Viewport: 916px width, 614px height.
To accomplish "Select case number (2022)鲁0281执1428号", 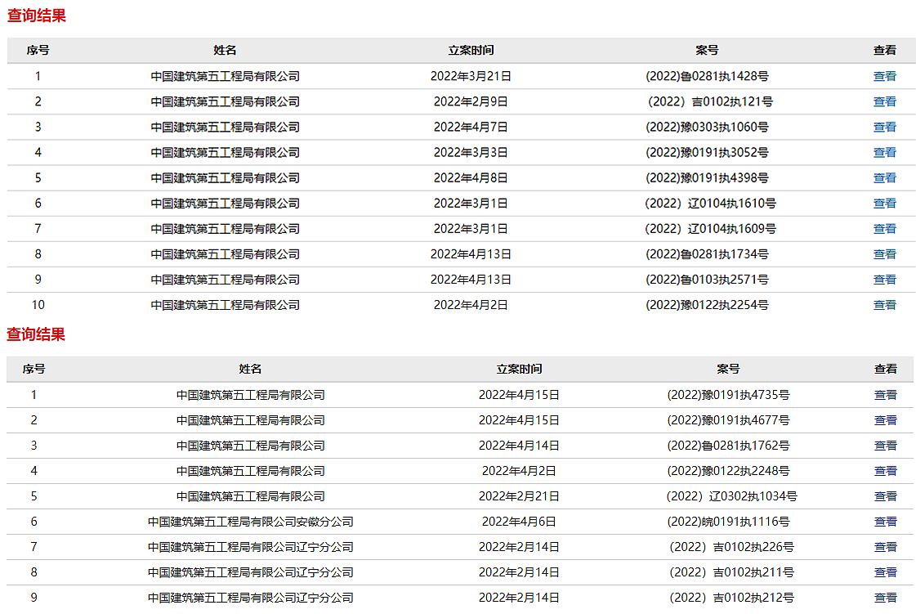I will click(707, 76).
